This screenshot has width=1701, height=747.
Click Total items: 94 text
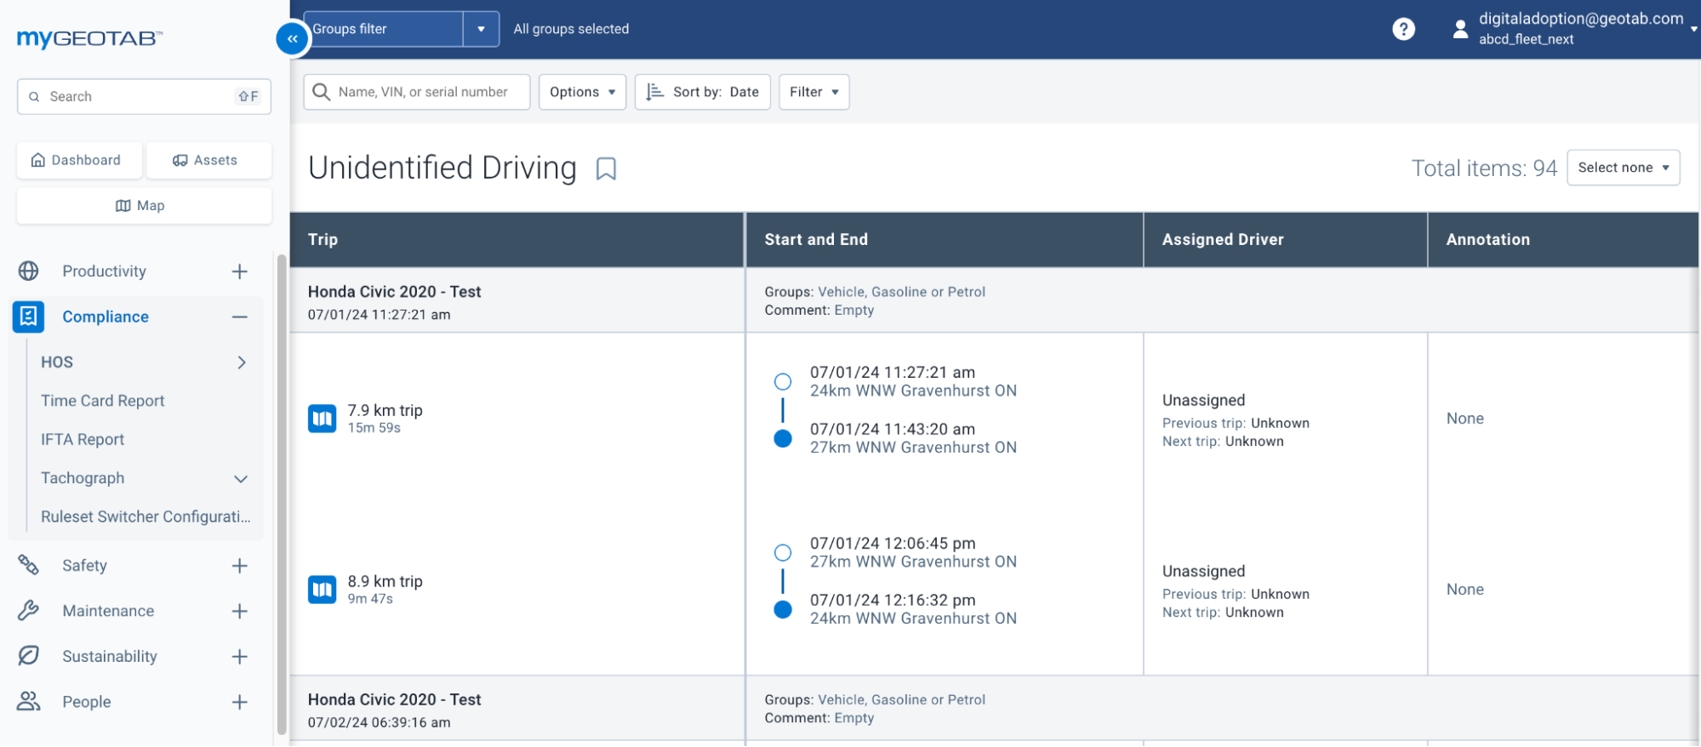[1484, 168]
